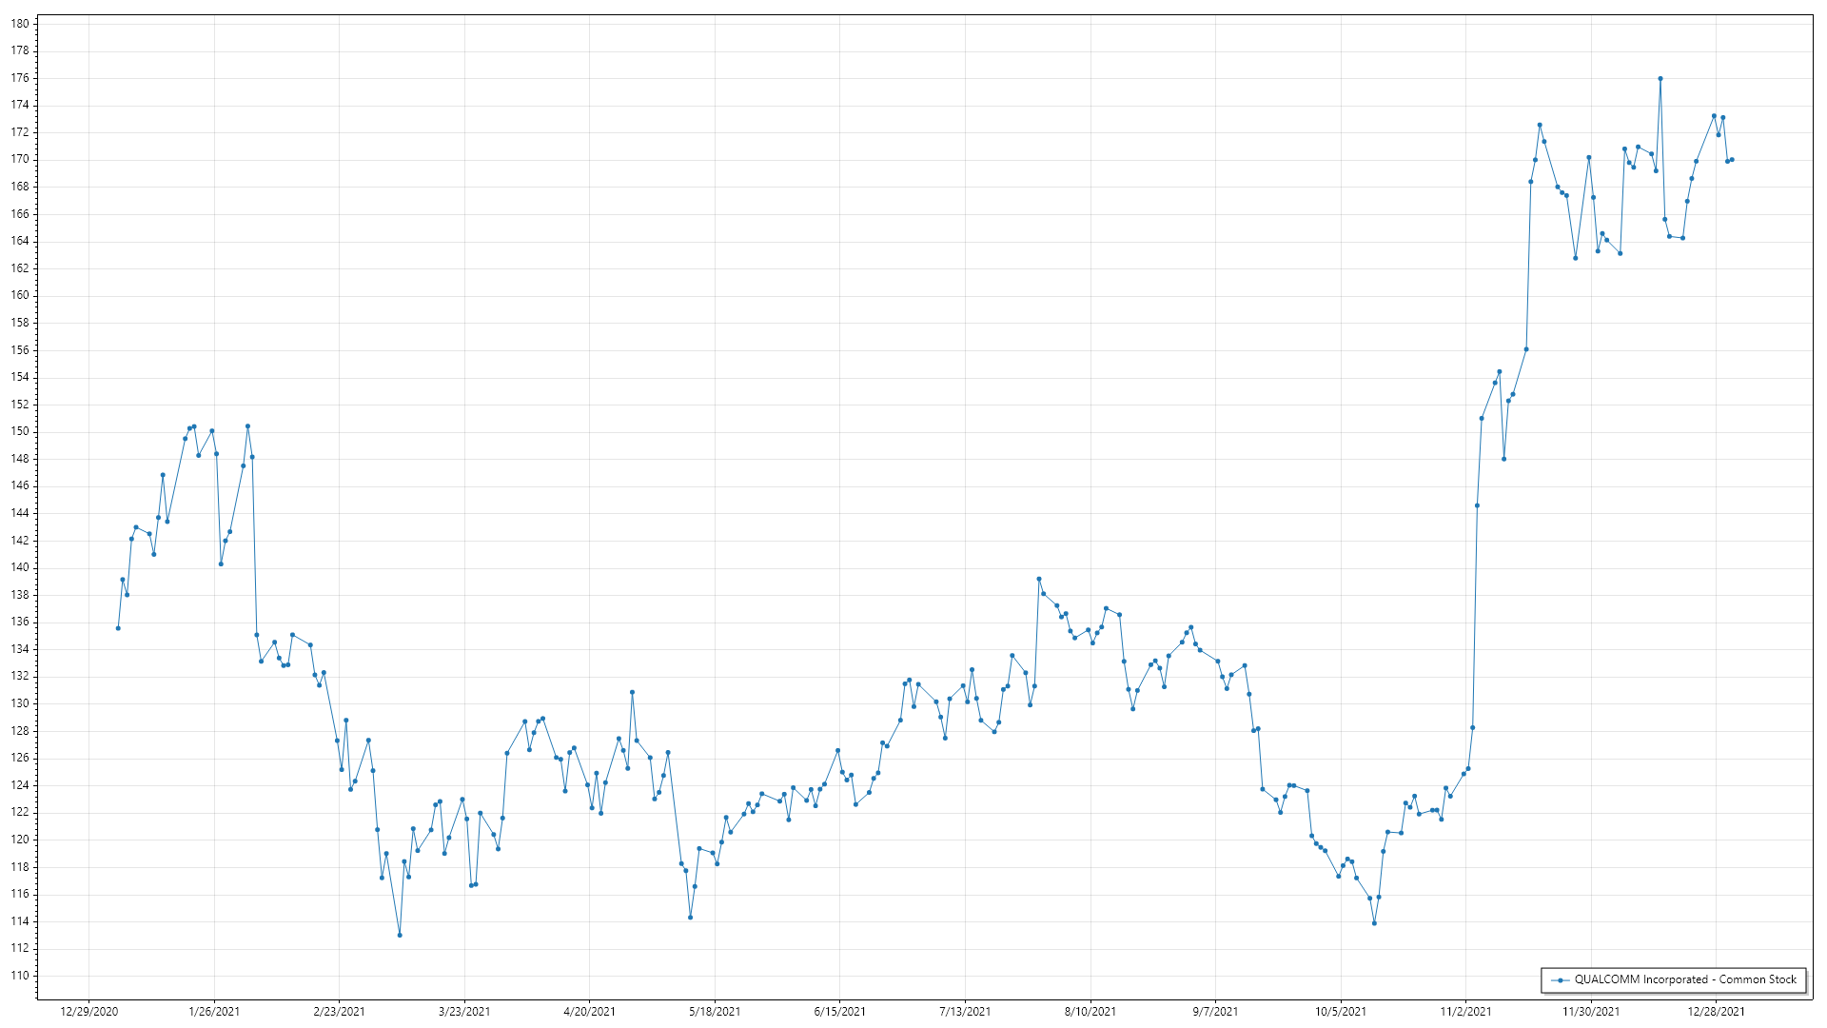
Task: Click the April spike point near 131
Action: [632, 693]
